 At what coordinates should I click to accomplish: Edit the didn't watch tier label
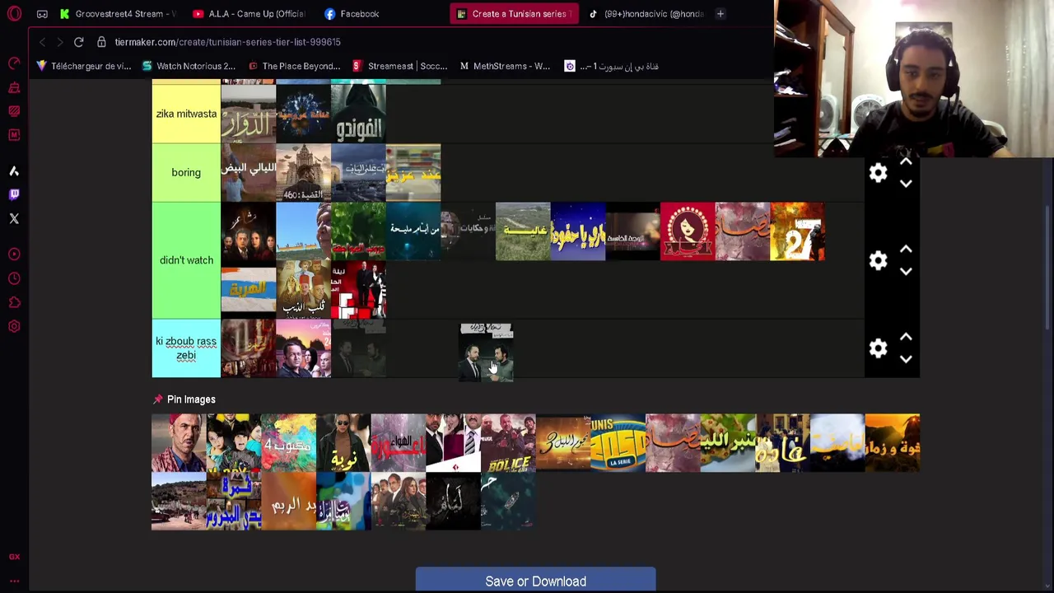point(186,260)
